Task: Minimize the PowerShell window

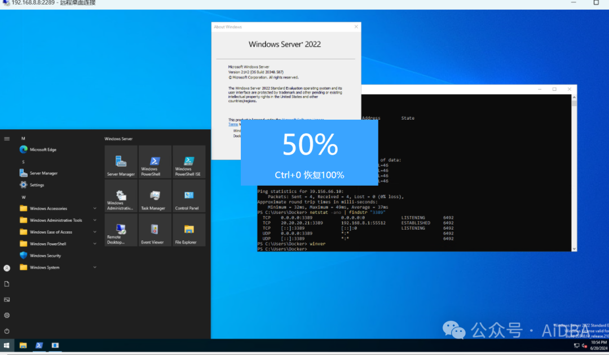Action: coord(540,89)
